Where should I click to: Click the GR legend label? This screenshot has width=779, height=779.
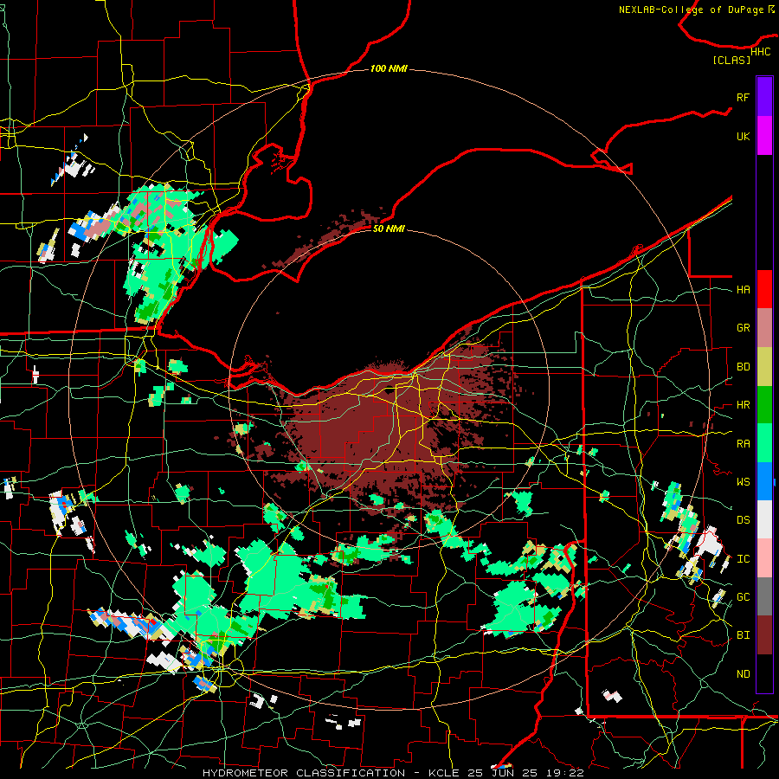[x=743, y=328]
